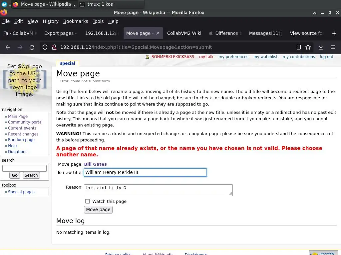Viewport: 341px width, 255px height.
Task: Switch to the Export pages tab
Action: coord(61,34)
